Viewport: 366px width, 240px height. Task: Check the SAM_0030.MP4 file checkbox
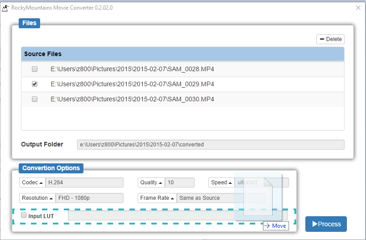(35, 99)
